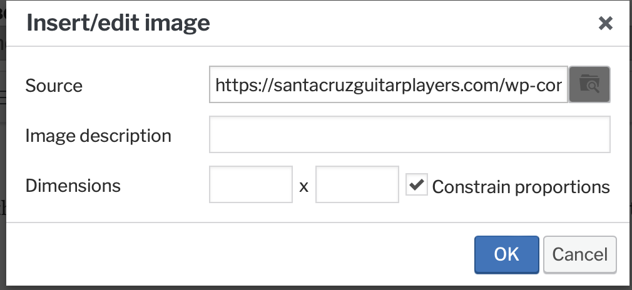The height and width of the screenshot is (290, 632).
Task: Select the height dimension field
Action: click(x=357, y=184)
